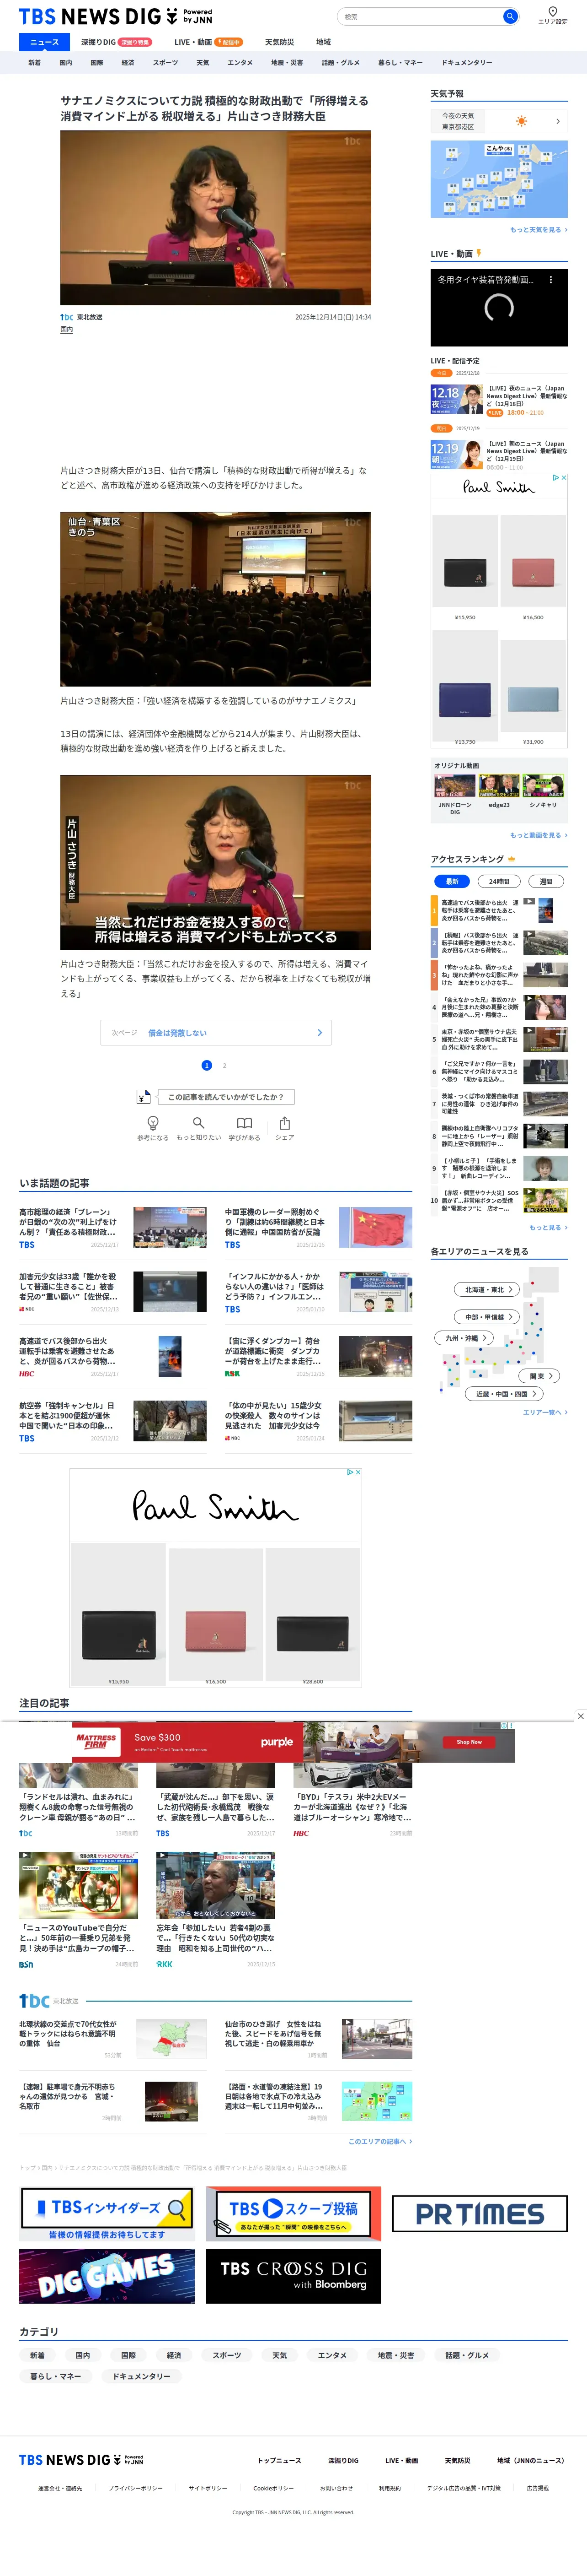Open 次ページ 借金は発散しない link
587x2576 pixels.
coord(216,1032)
